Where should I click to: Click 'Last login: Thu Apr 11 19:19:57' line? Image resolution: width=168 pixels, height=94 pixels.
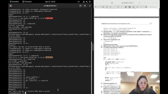point(29,91)
